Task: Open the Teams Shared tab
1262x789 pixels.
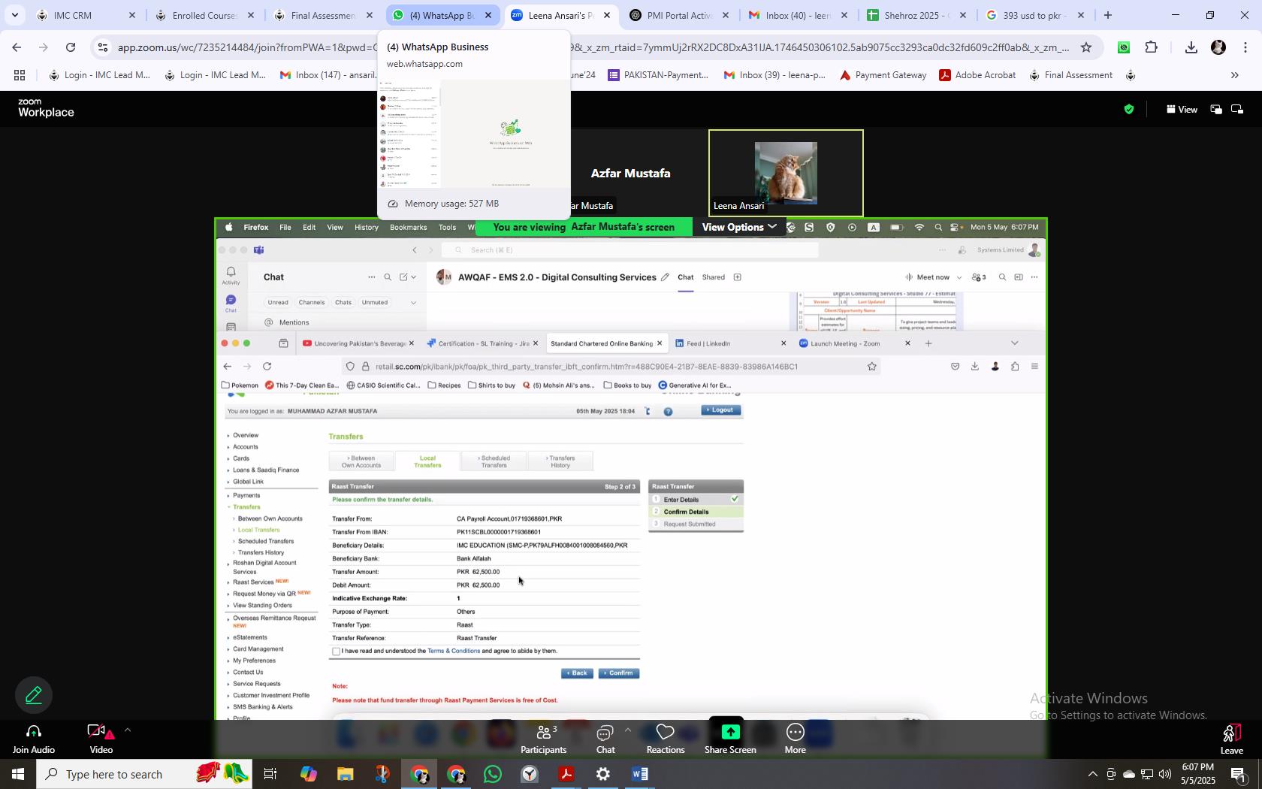Action: pyautogui.click(x=713, y=277)
